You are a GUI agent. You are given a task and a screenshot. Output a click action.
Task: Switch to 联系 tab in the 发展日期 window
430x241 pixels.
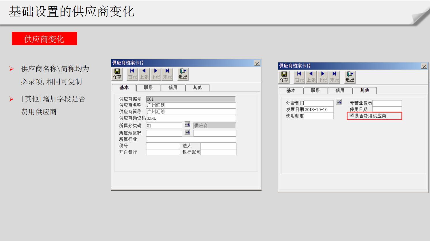[316, 91]
